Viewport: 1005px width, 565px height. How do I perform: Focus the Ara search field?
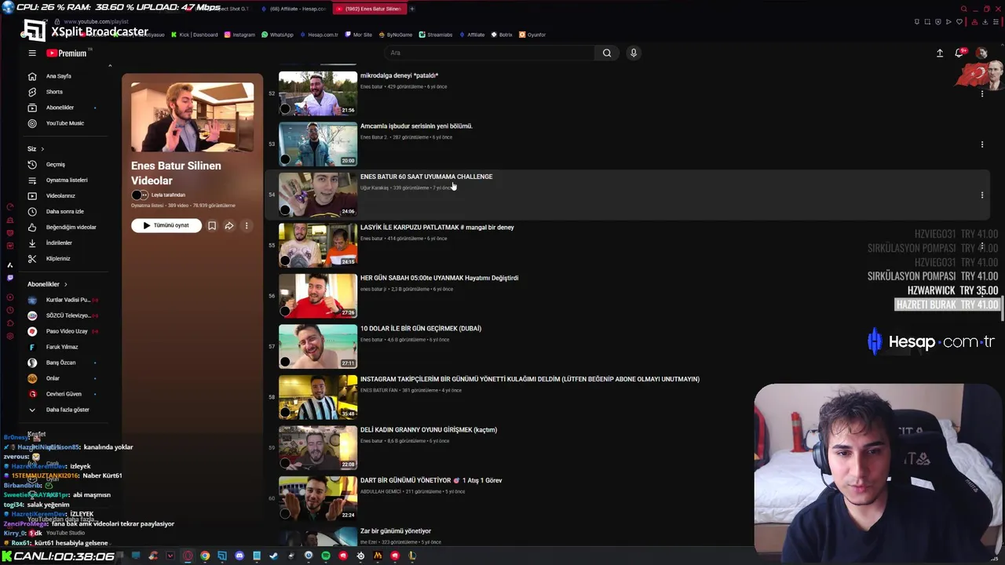point(491,53)
